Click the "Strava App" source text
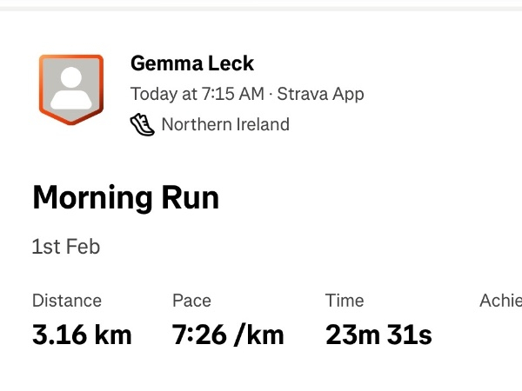522x391 pixels. [x=320, y=94]
